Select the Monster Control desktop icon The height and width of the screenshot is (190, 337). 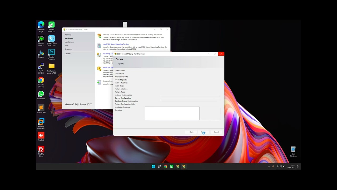click(x=41, y=41)
